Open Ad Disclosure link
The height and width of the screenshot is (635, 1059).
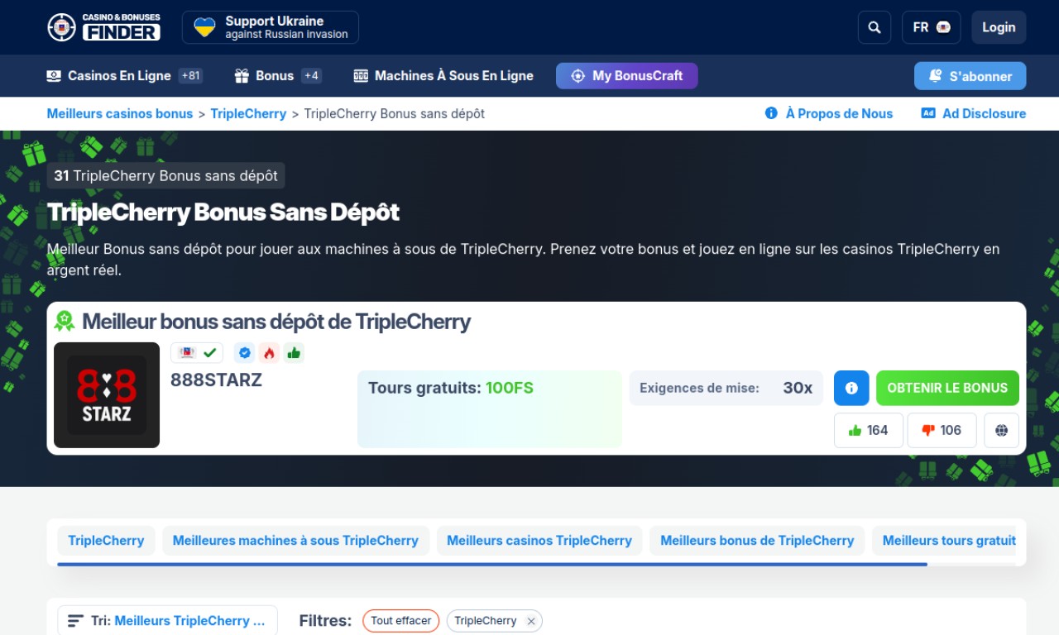(974, 113)
